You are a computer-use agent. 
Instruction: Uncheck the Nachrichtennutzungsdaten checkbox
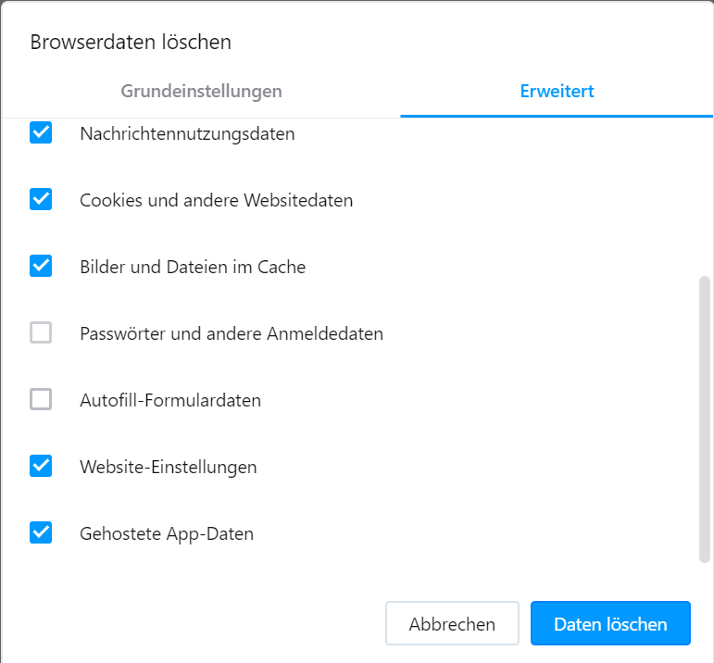(x=41, y=133)
